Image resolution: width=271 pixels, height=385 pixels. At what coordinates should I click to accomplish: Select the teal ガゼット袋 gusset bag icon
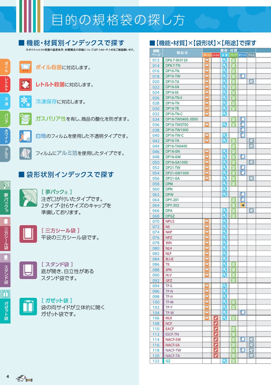click(28, 307)
